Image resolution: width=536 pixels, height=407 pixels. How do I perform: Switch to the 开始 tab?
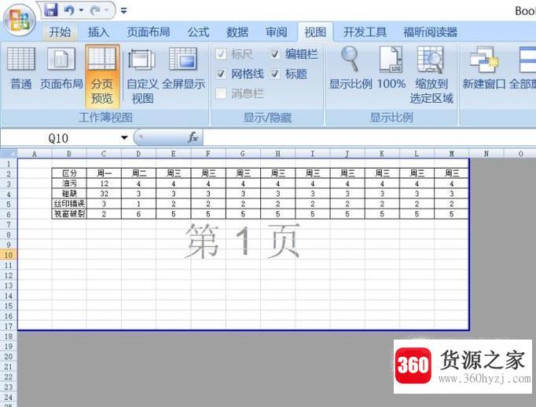pyautogui.click(x=60, y=32)
